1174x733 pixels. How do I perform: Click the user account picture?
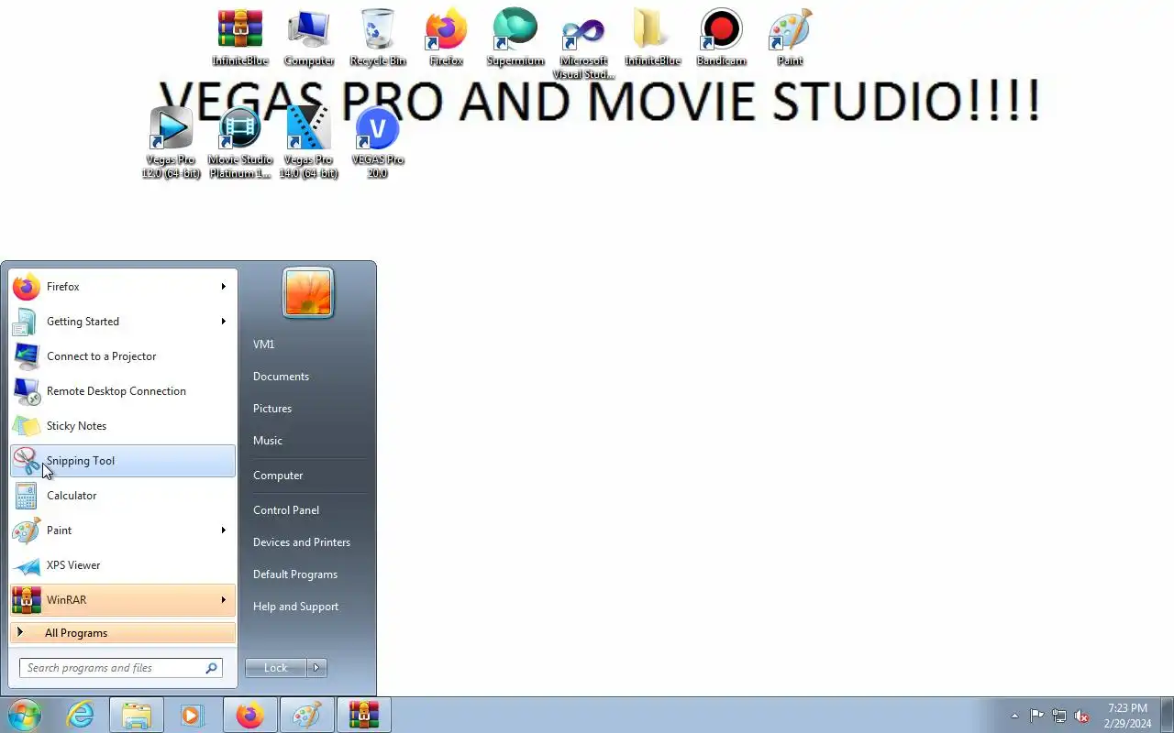pos(308,293)
